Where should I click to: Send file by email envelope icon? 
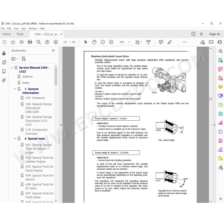pos(211,42)
